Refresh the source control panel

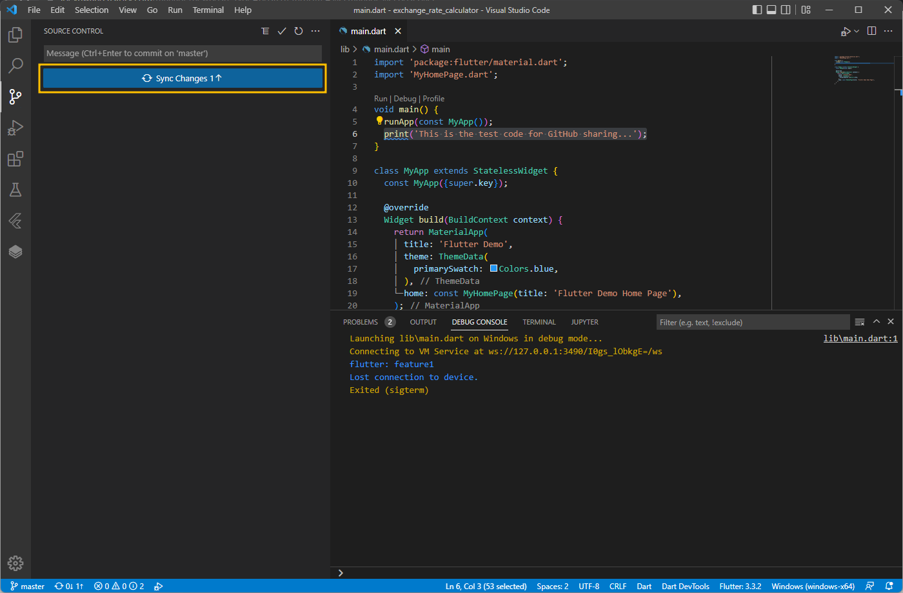point(299,31)
